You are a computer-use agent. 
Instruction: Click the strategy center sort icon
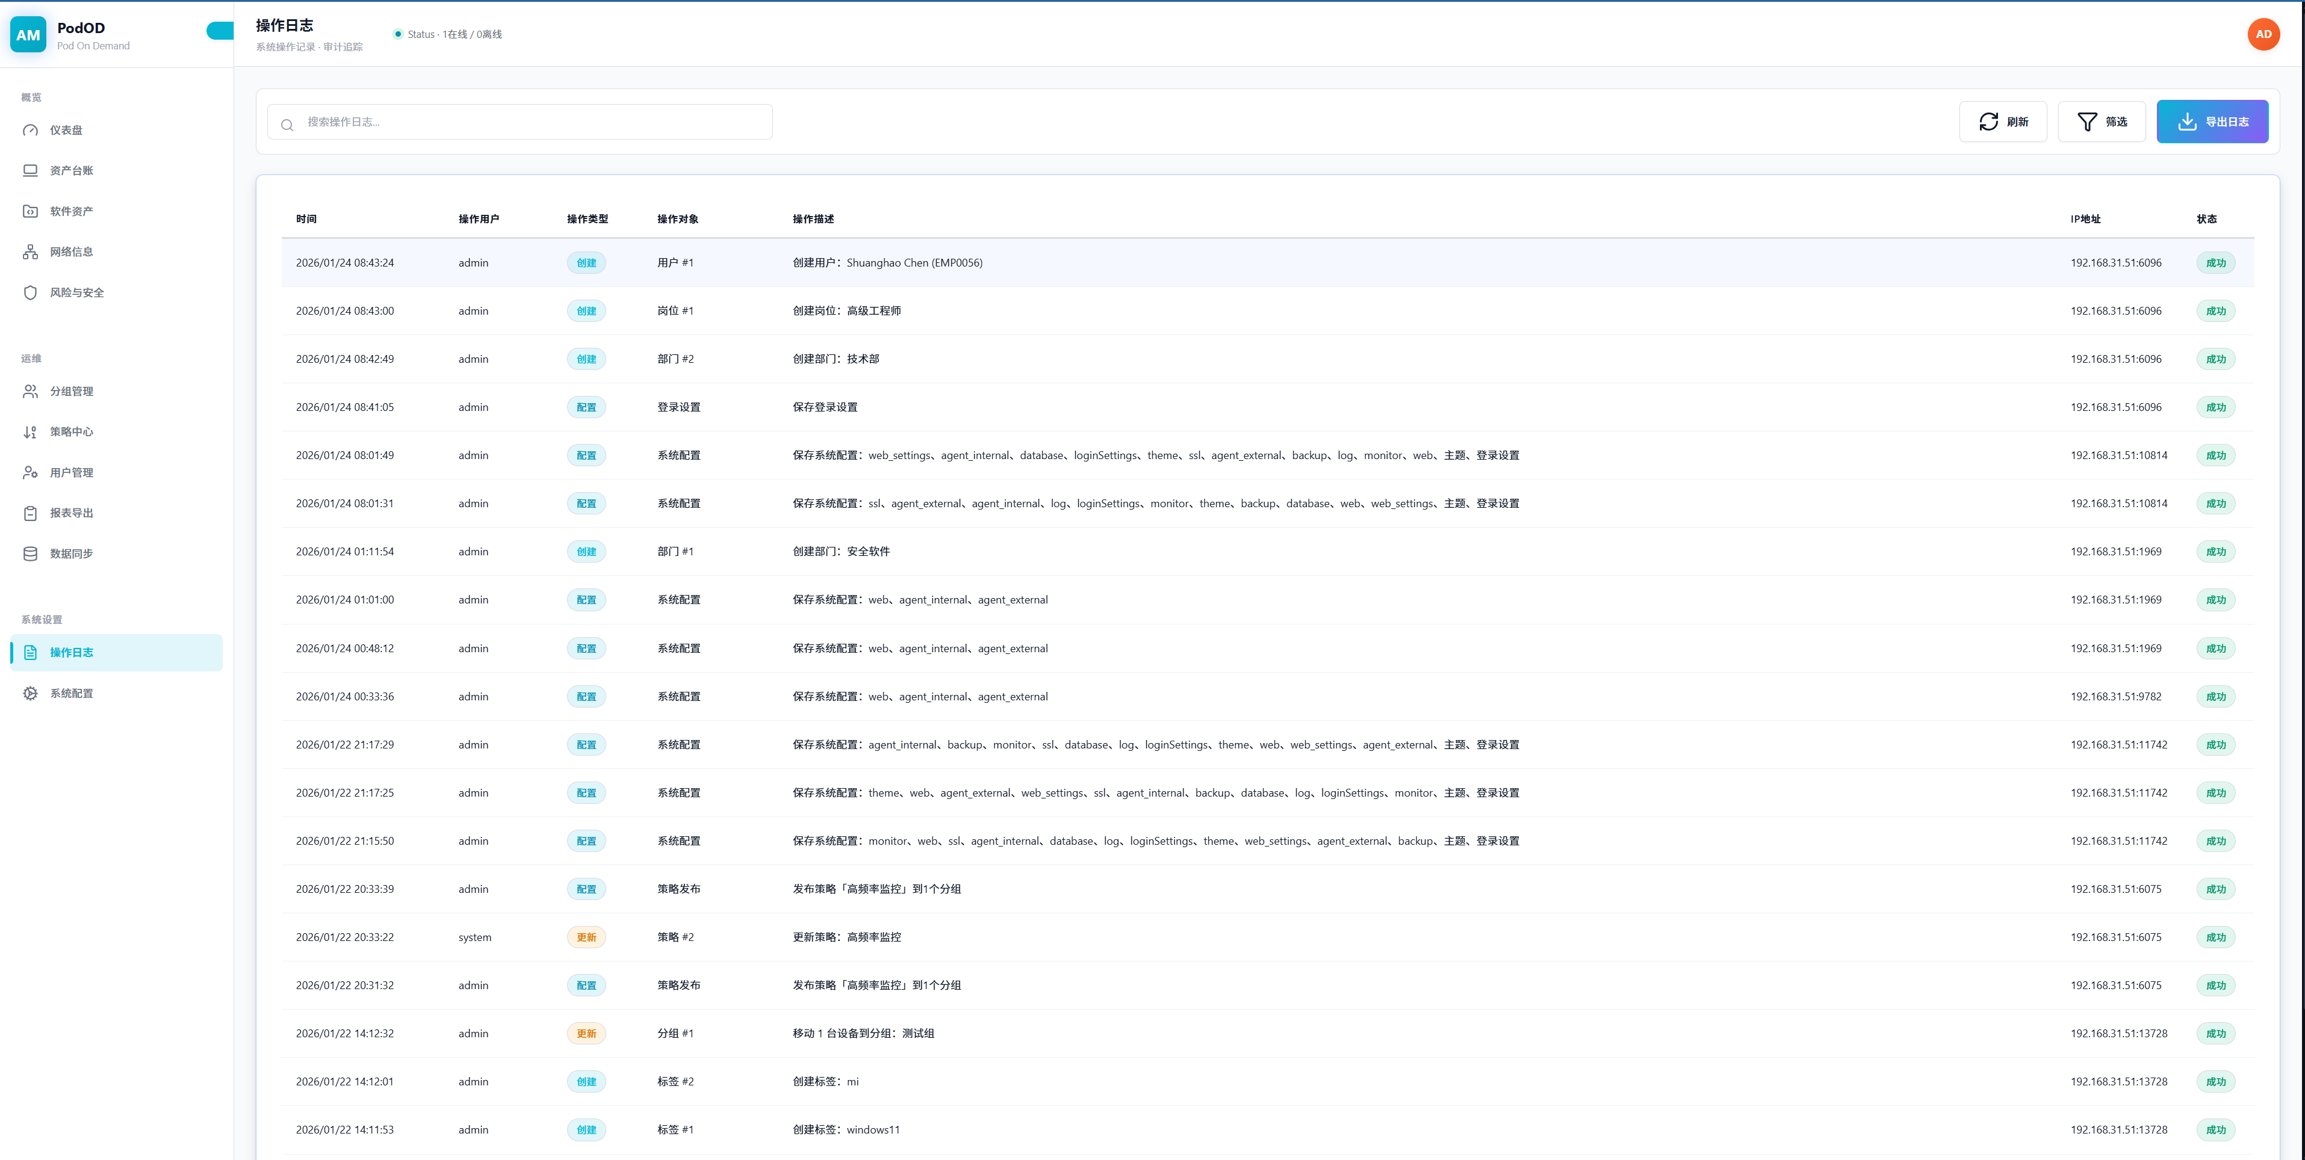point(31,432)
